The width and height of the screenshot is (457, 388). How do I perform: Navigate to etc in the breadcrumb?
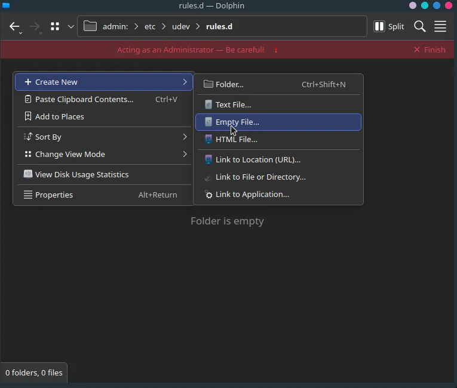click(150, 26)
